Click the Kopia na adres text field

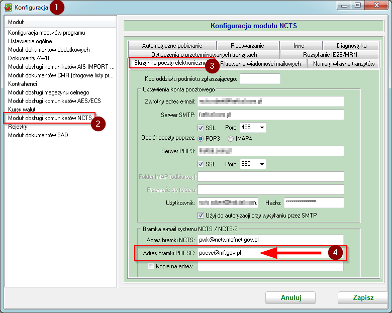click(270, 266)
